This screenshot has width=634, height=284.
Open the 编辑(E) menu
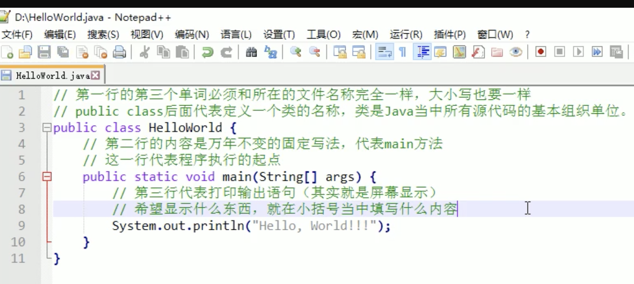60,34
